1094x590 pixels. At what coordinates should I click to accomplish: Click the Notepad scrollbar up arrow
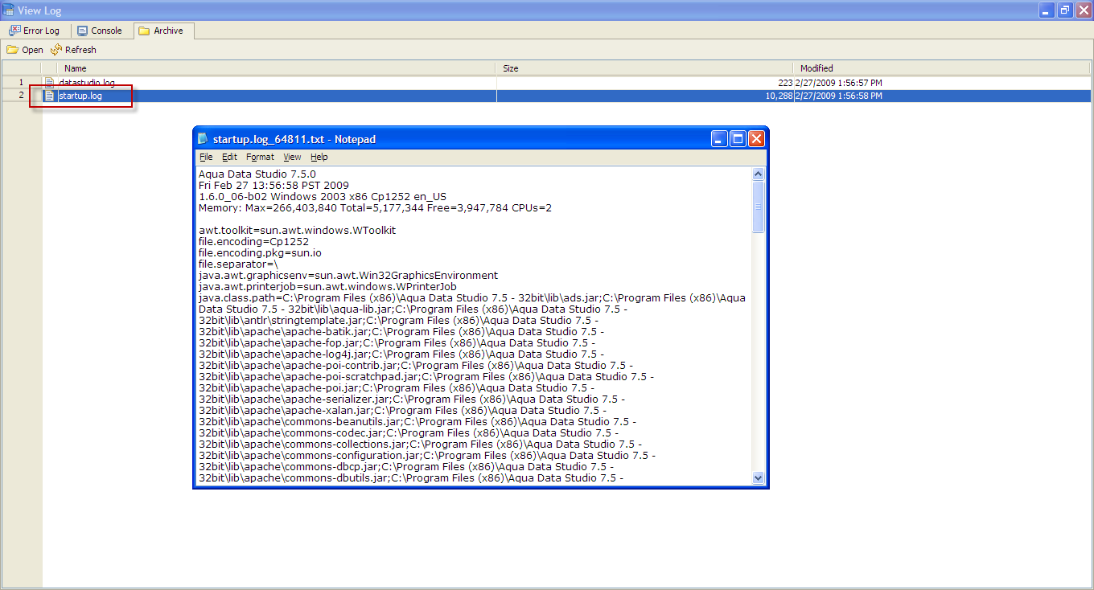click(758, 174)
